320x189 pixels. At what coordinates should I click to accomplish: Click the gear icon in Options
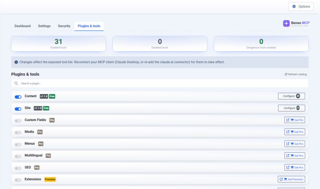[294, 6]
